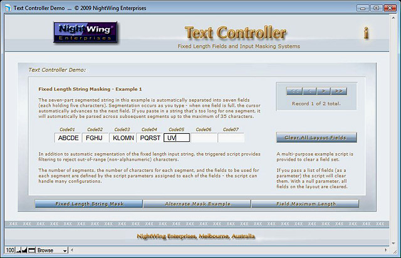Image resolution: width=401 pixels, height=258 pixels.
Task: Click the Code07 field label
Action: pos(231,129)
